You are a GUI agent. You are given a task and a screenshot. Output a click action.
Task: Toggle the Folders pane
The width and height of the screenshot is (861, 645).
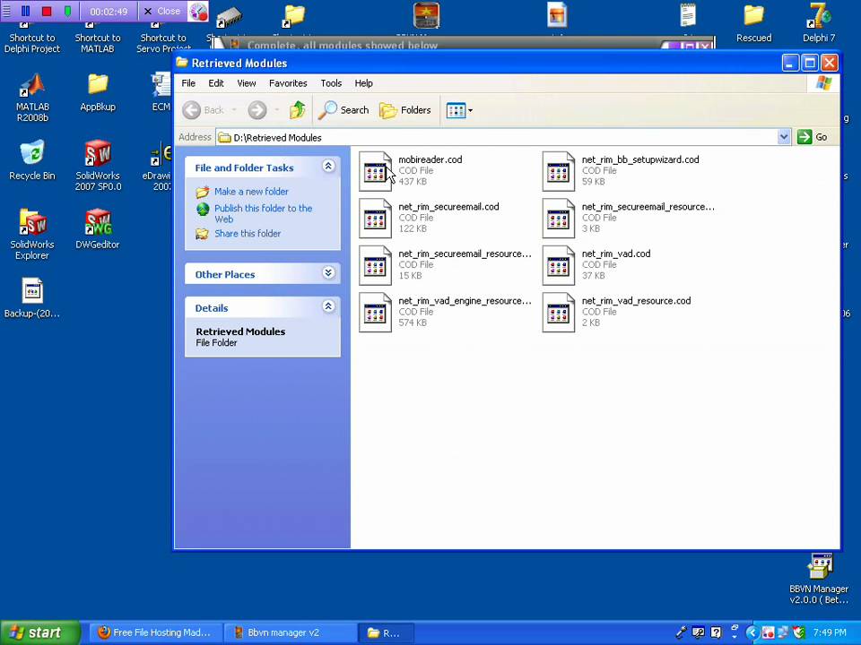405,110
